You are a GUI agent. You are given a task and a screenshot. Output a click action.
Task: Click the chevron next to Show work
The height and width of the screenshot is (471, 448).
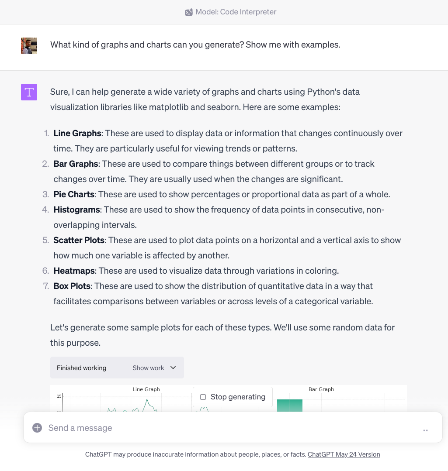coord(172,368)
